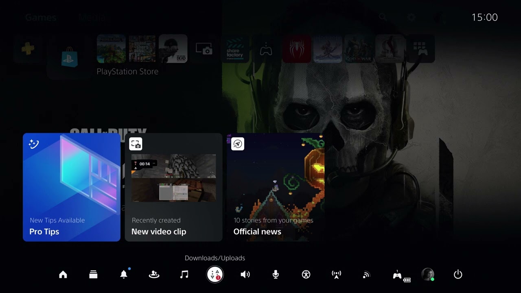Open the Media Gallery camera tile
Image resolution: width=521 pixels, height=293 pixels.
204,49
